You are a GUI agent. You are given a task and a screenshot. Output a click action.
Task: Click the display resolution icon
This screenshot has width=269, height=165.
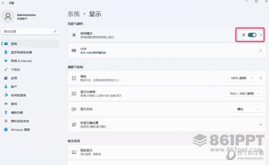pos(74,94)
